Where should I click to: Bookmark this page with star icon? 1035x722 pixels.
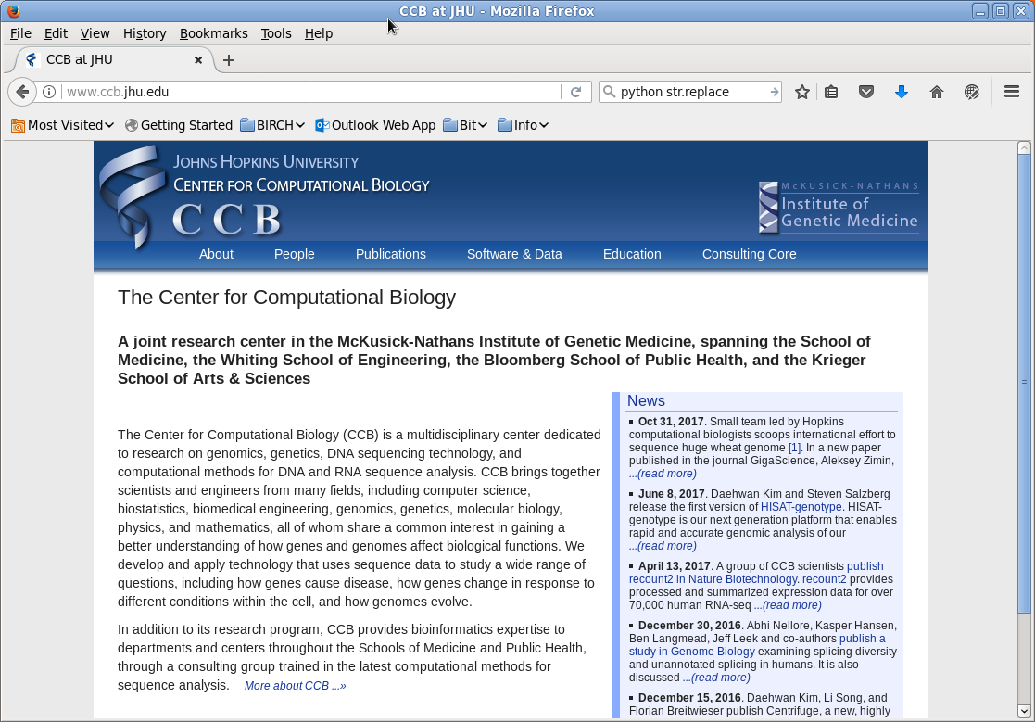coord(802,92)
